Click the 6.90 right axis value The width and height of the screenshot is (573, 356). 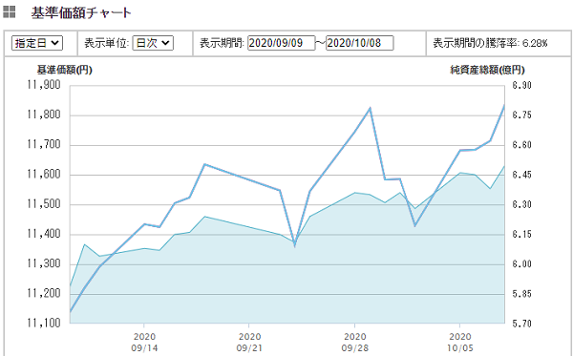(x=521, y=86)
